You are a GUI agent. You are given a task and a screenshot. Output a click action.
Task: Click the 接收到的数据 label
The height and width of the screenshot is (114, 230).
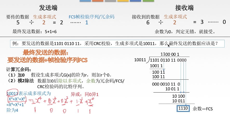point(146,17)
